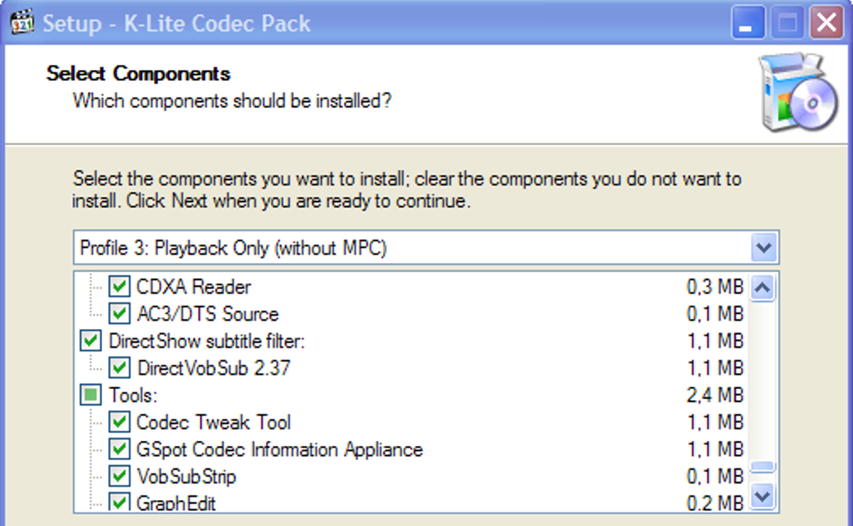Click the scrollbar thumb in components list
Image resolution: width=853 pixels, height=526 pixels.
pyautogui.click(x=763, y=468)
